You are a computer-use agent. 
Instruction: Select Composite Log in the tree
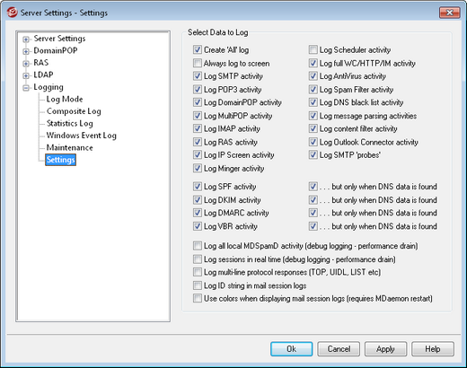pyautogui.click(x=74, y=111)
